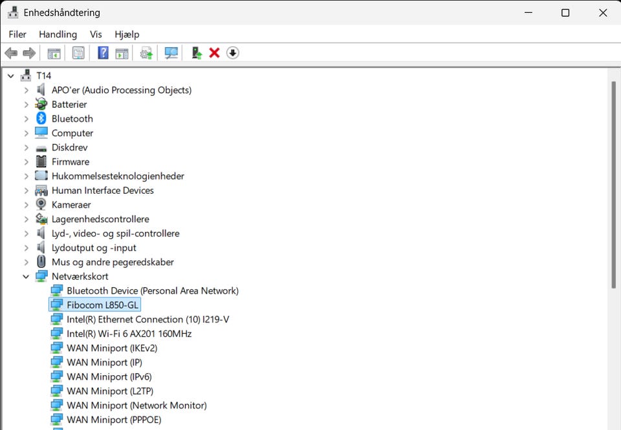The width and height of the screenshot is (621, 430).
Task: Open the Filer menu
Action: (x=17, y=34)
